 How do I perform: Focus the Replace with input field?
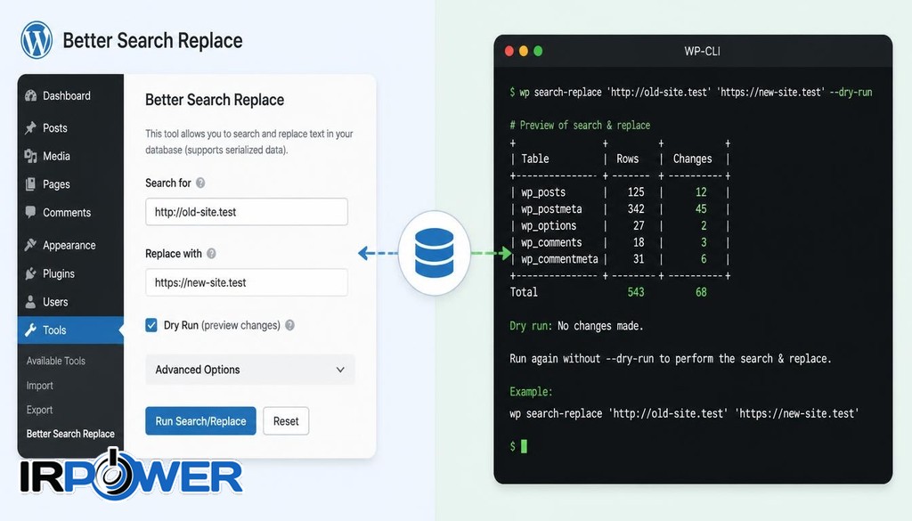[247, 282]
